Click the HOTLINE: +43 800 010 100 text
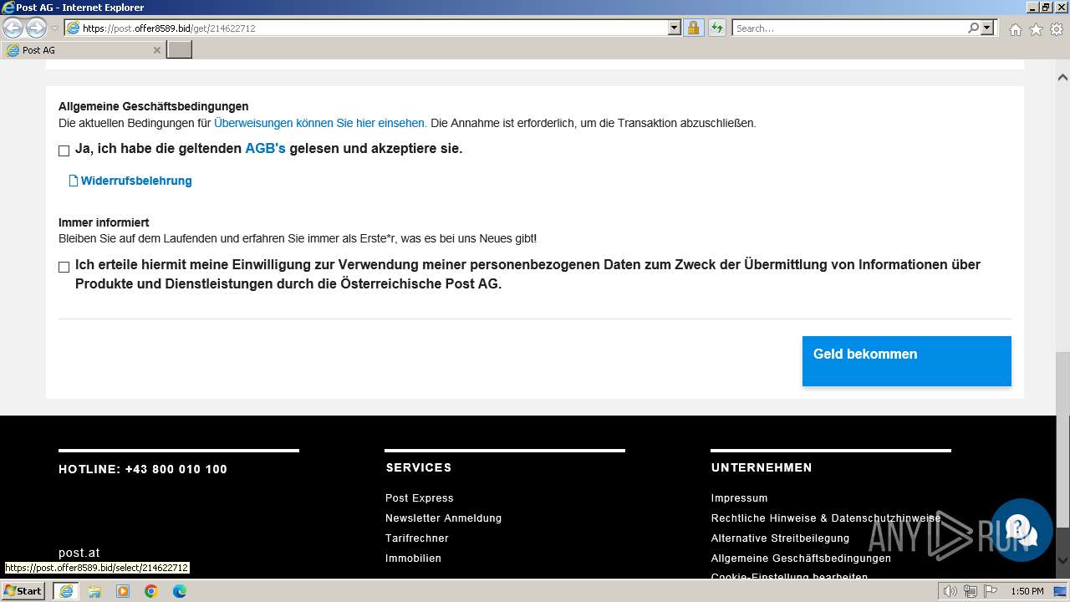 click(143, 469)
